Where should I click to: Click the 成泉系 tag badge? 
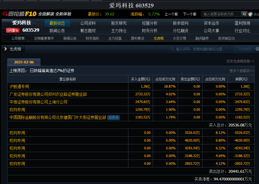(114, 117)
